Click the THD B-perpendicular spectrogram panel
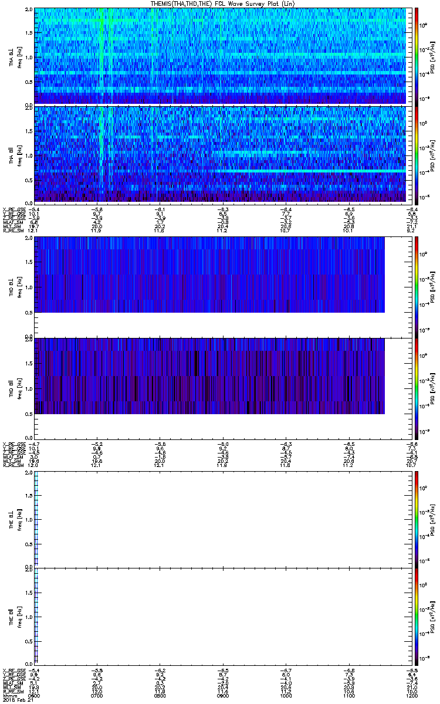This screenshot has width=440, height=704. pos(209,275)
